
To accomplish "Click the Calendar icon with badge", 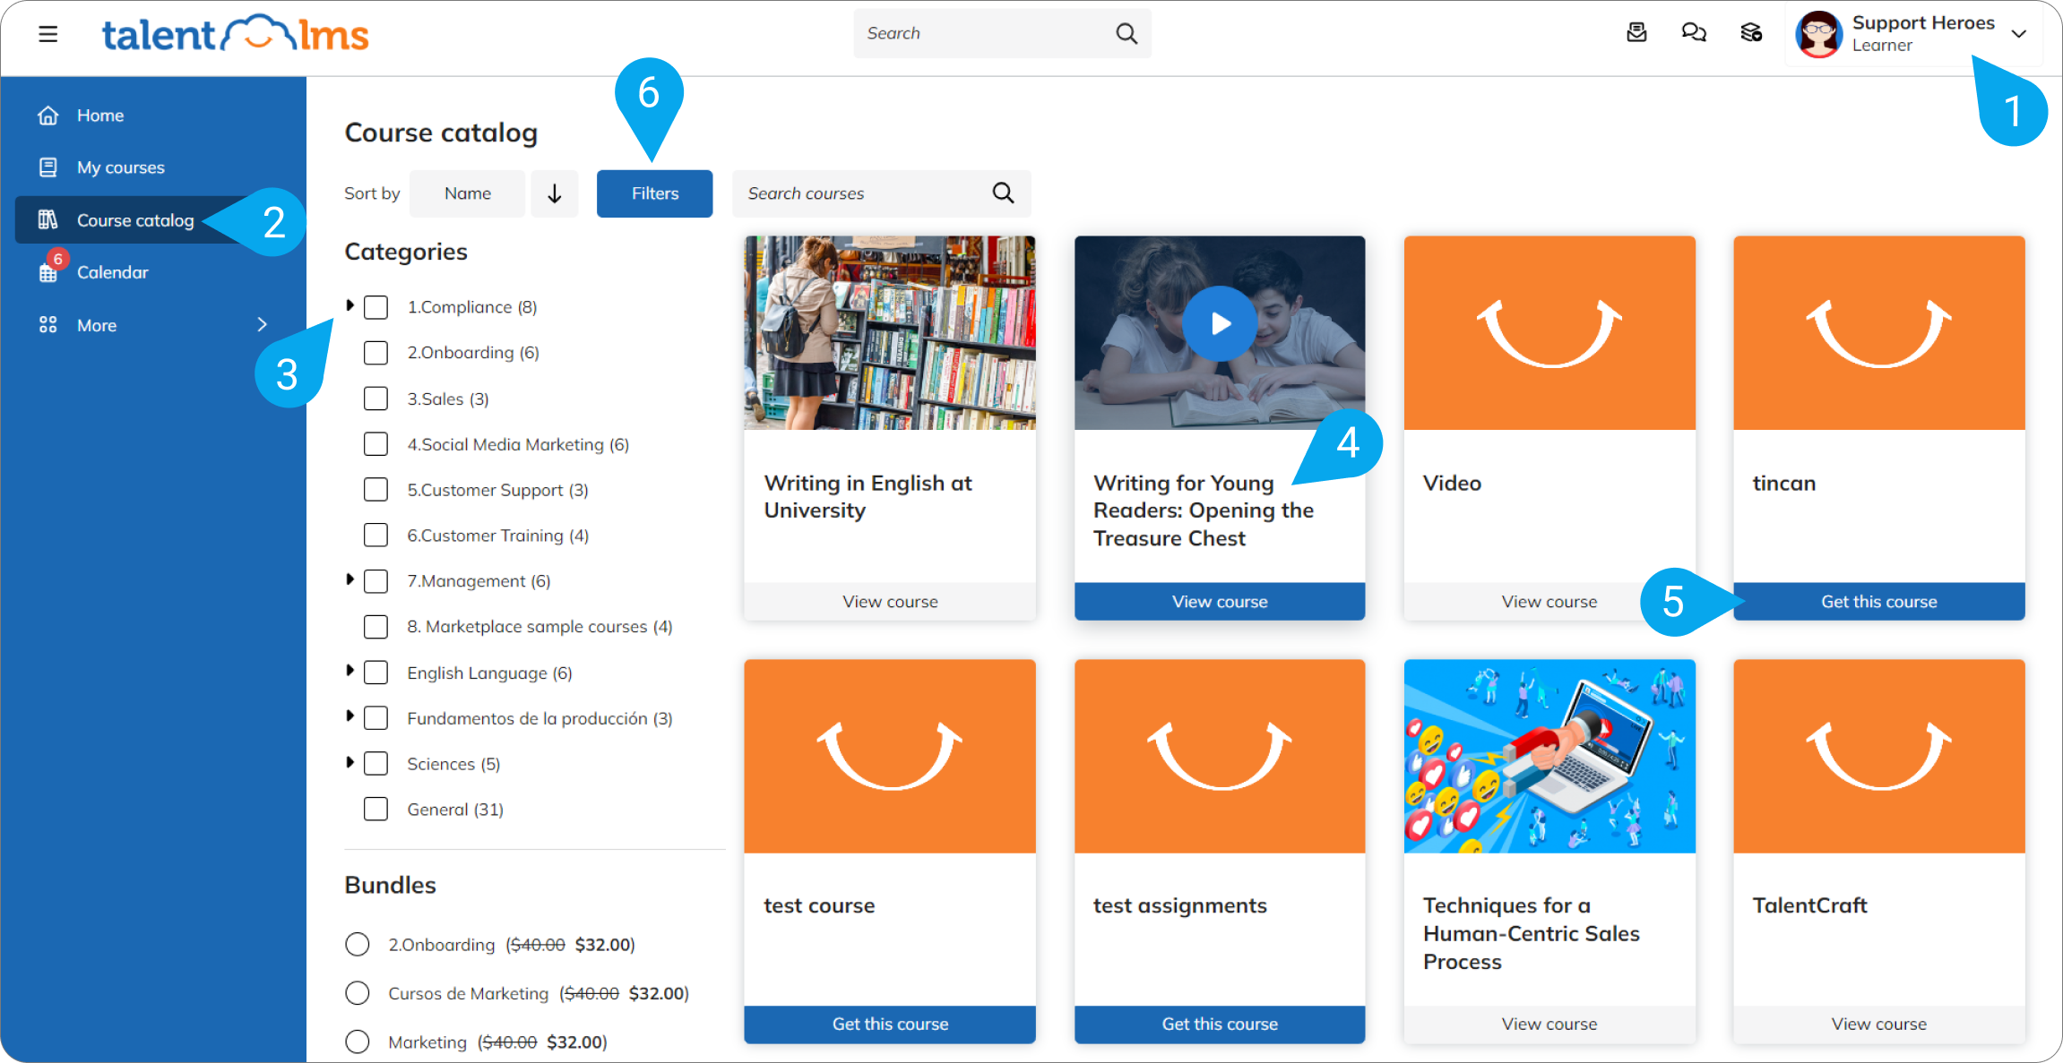I will point(48,272).
